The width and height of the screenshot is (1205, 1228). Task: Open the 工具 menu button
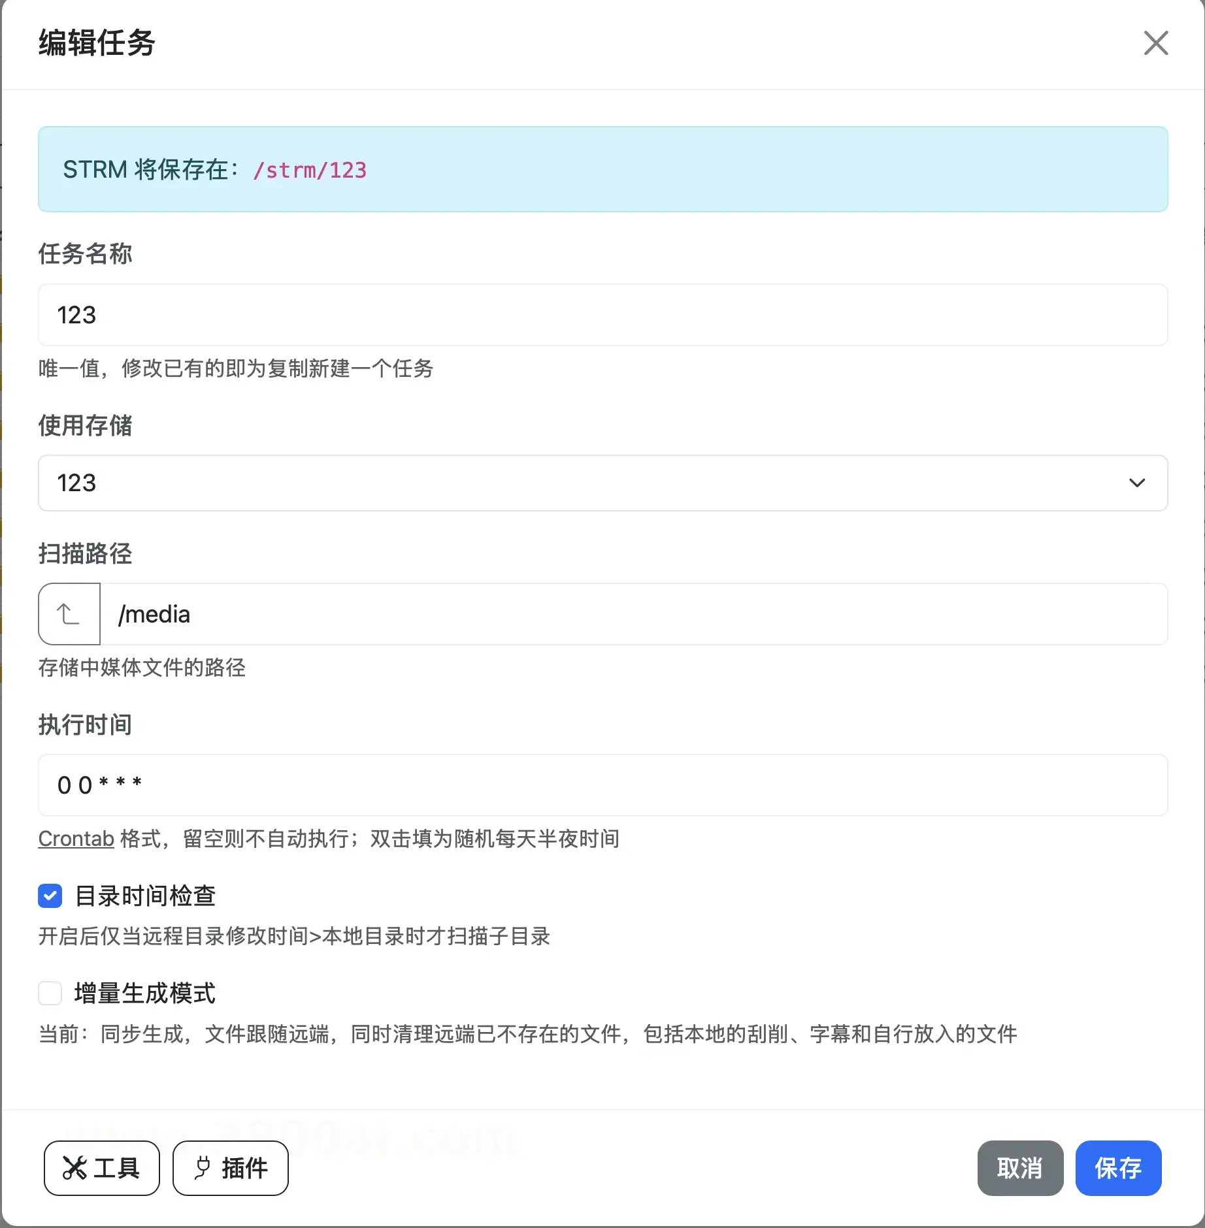pyautogui.click(x=102, y=1169)
